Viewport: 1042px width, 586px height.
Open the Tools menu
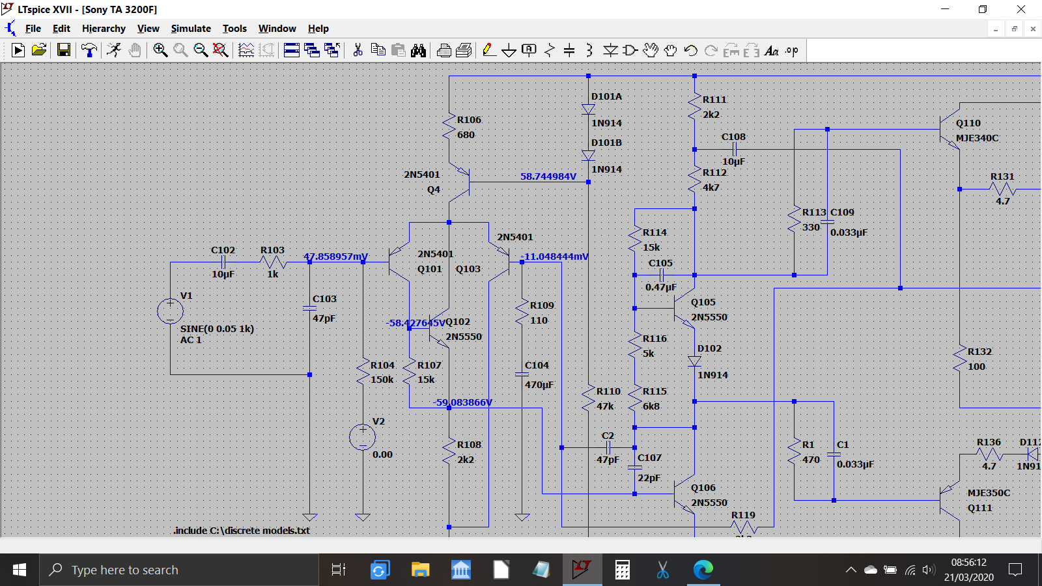point(234,29)
